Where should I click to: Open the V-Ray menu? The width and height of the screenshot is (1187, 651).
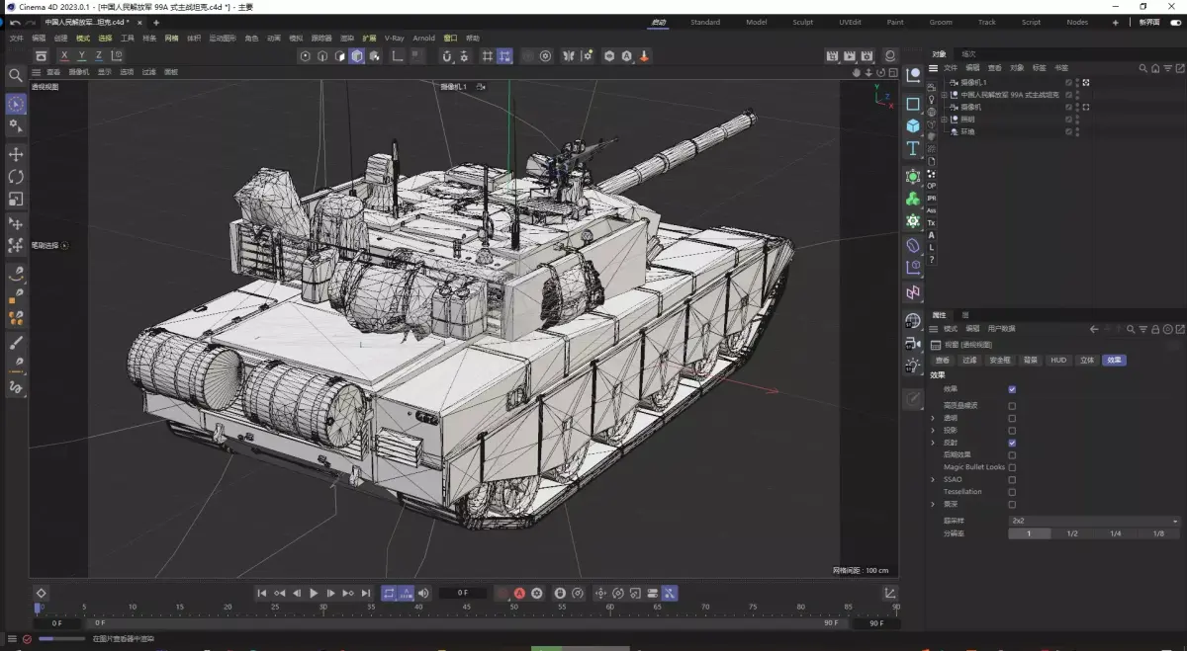394,39
